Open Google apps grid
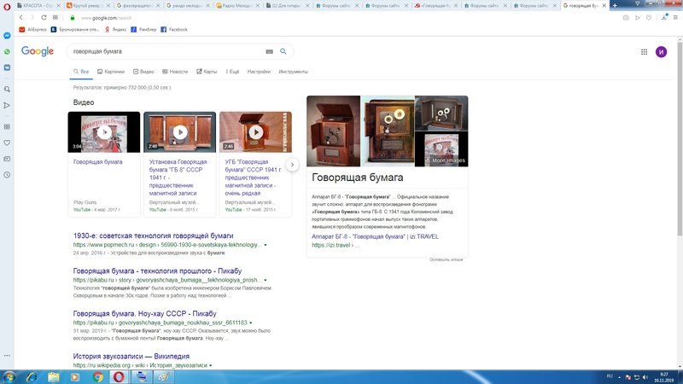Screen dimensions: 683x384 [x=644, y=52]
